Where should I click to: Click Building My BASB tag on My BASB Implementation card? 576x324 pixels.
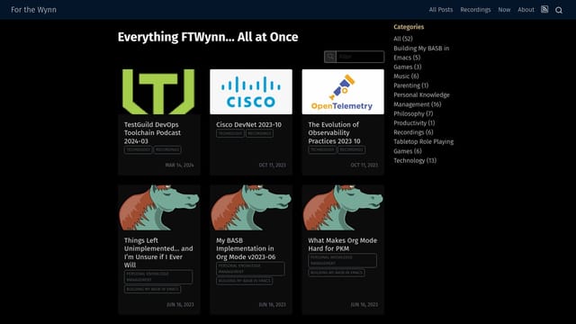(244, 281)
